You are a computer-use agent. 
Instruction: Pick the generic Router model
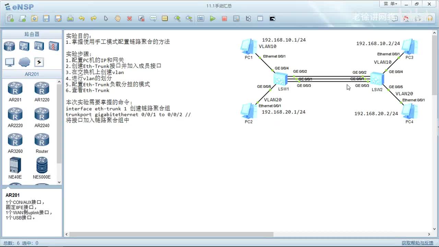(x=42, y=143)
